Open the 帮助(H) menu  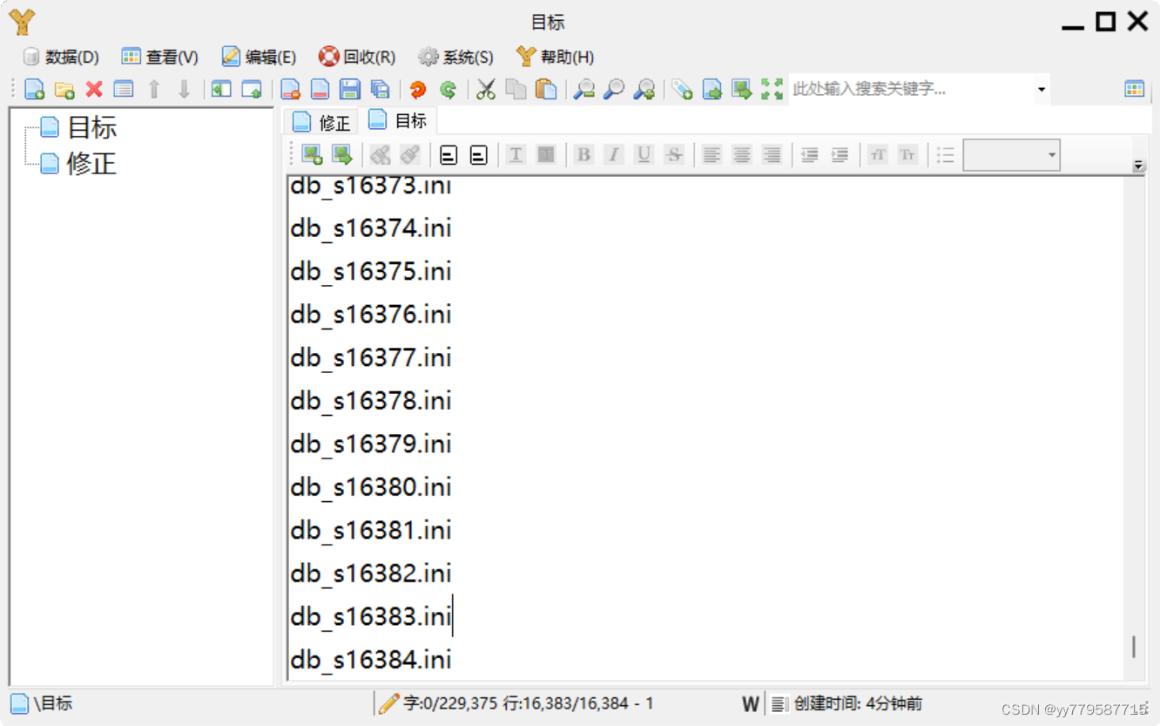[x=555, y=57]
